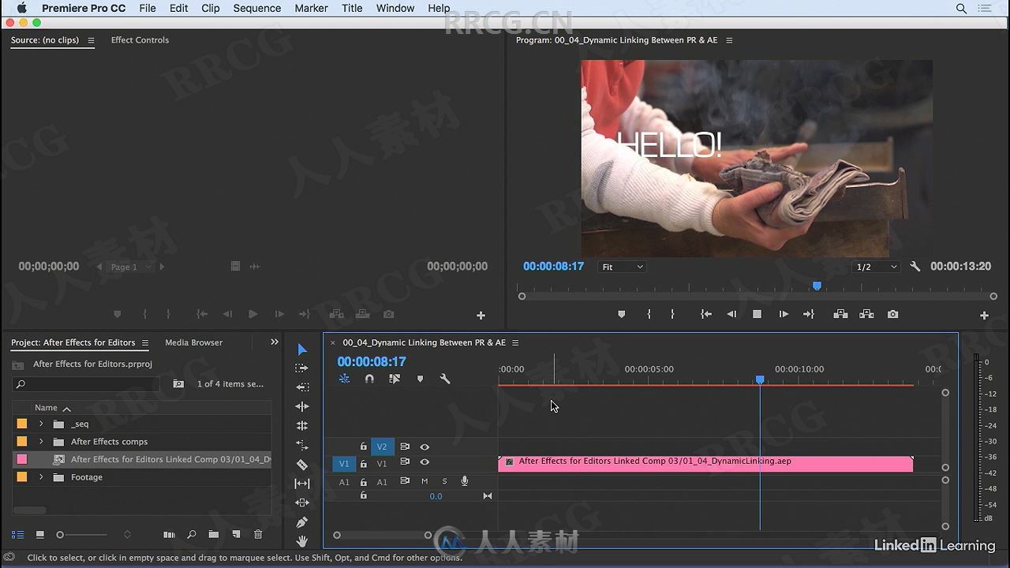The width and height of the screenshot is (1010, 568).
Task: Toggle nest sequence insert mode
Action: tap(344, 379)
